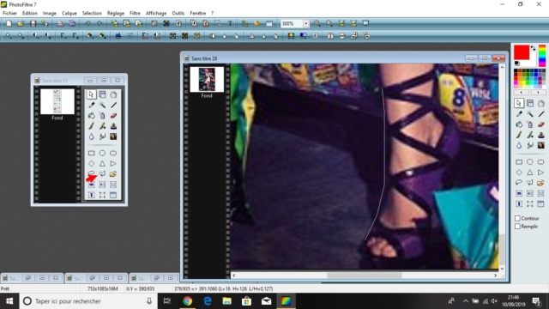Open the zoom percentage dropdown
549x309 pixels.
306,23
